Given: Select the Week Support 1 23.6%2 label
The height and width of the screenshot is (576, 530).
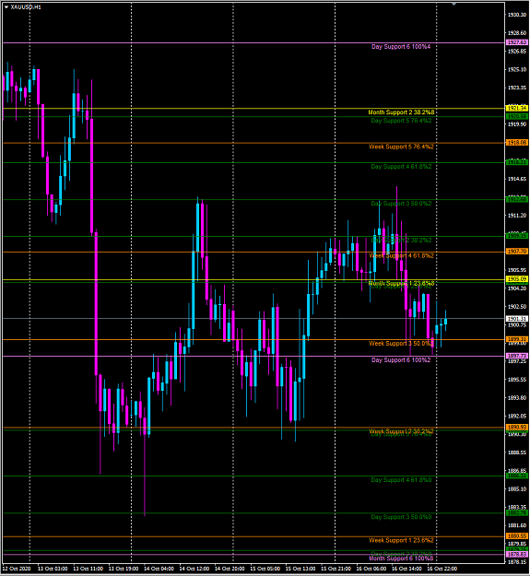Looking at the screenshot, I should 401,540.
